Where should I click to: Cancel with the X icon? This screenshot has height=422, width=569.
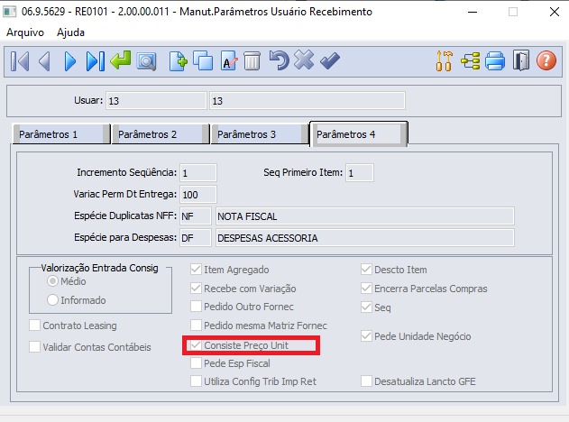(304, 60)
